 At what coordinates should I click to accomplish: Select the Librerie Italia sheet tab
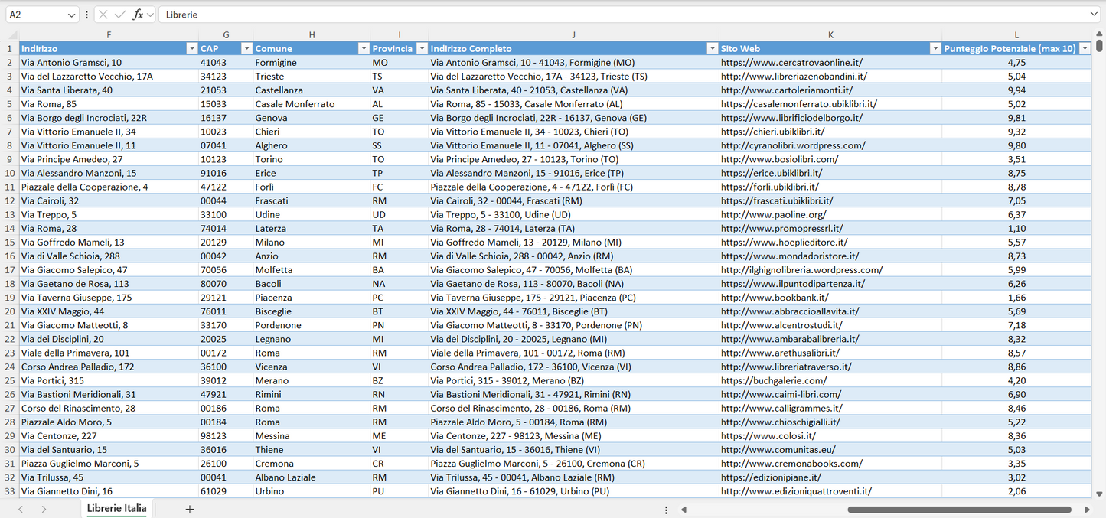[116, 507]
